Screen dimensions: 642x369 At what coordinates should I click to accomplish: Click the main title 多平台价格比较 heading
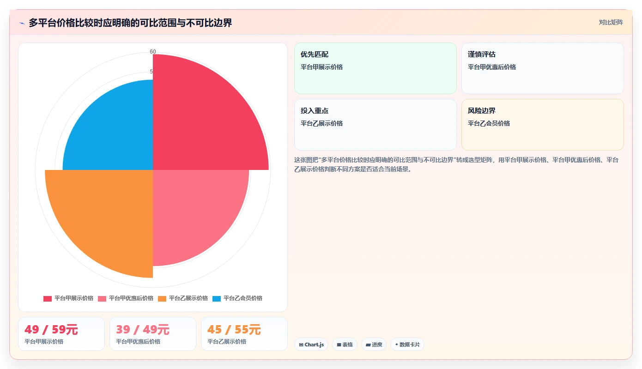pyautogui.click(x=130, y=23)
